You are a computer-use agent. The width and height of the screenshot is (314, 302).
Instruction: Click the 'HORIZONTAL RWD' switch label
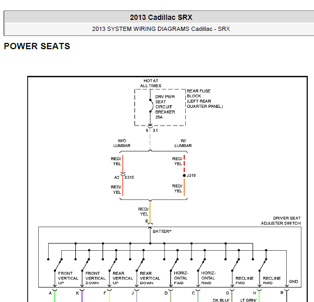tap(208, 278)
